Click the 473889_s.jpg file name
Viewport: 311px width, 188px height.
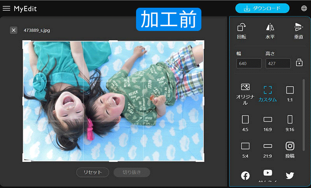37,30
